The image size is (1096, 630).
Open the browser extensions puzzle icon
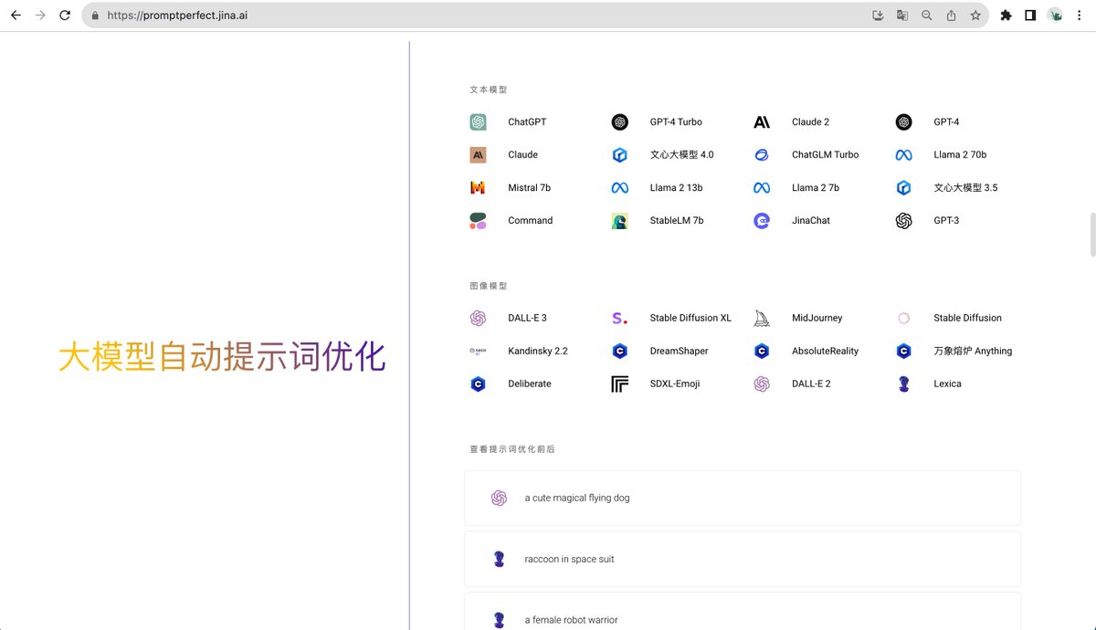[x=1006, y=16]
